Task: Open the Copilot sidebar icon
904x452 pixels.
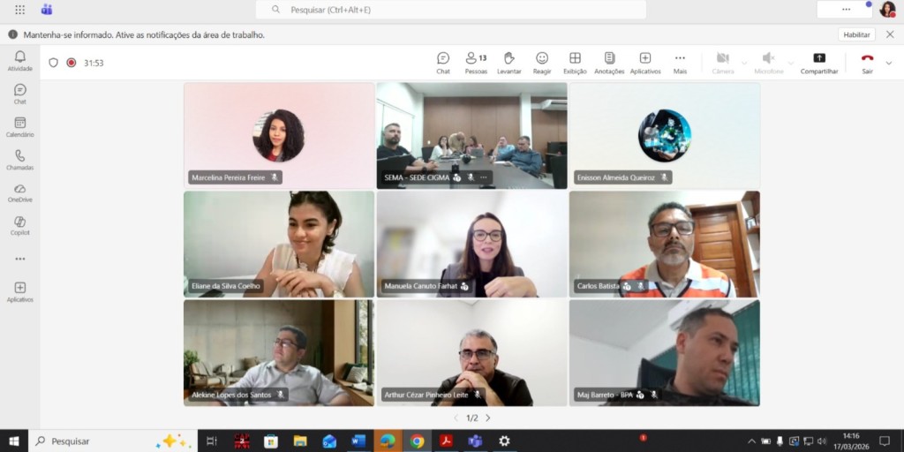Action: 19,225
